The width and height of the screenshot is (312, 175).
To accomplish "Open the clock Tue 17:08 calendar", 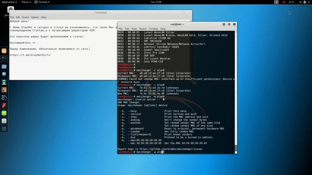I will pos(156,2).
